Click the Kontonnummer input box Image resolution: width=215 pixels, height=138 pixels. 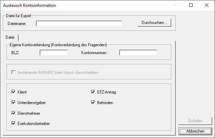click(138, 53)
